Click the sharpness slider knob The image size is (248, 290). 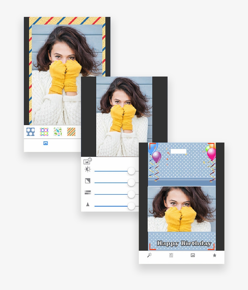(x=131, y=206)
